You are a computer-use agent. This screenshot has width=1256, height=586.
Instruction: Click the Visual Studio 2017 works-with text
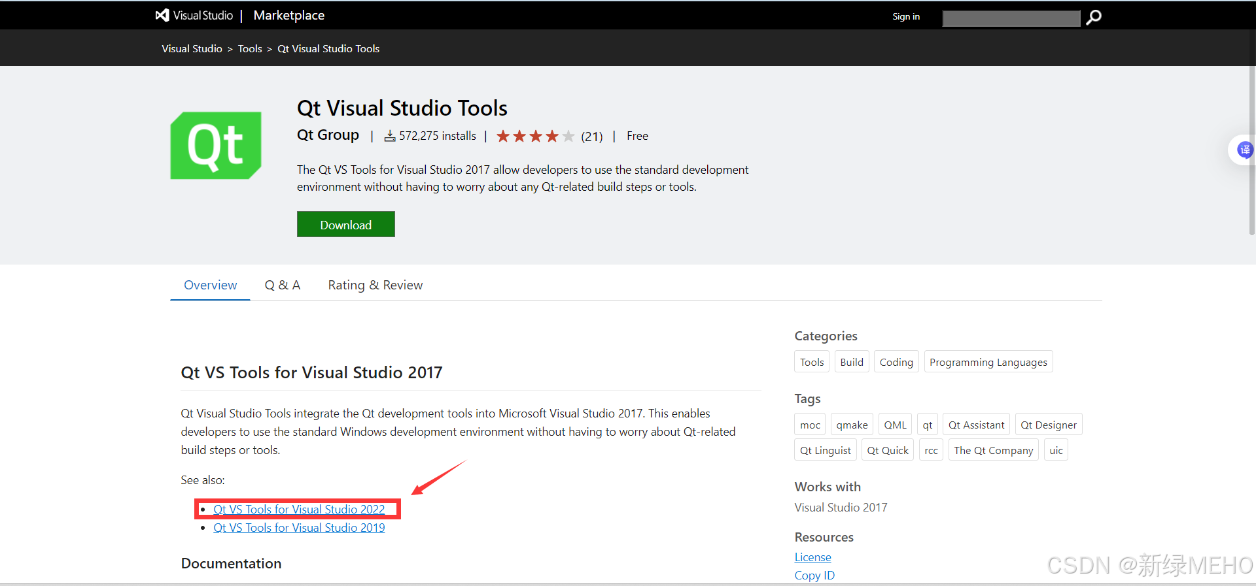(841, 508)
